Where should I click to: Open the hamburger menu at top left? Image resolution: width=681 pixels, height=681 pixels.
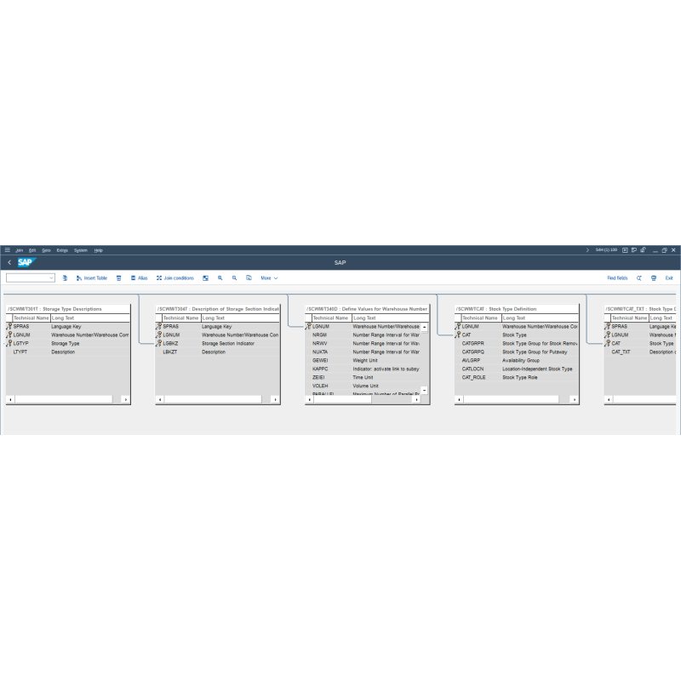pos(7,250)
